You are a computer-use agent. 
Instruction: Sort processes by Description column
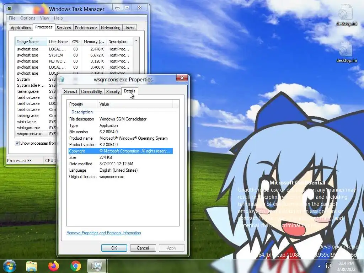pos(119,42)
